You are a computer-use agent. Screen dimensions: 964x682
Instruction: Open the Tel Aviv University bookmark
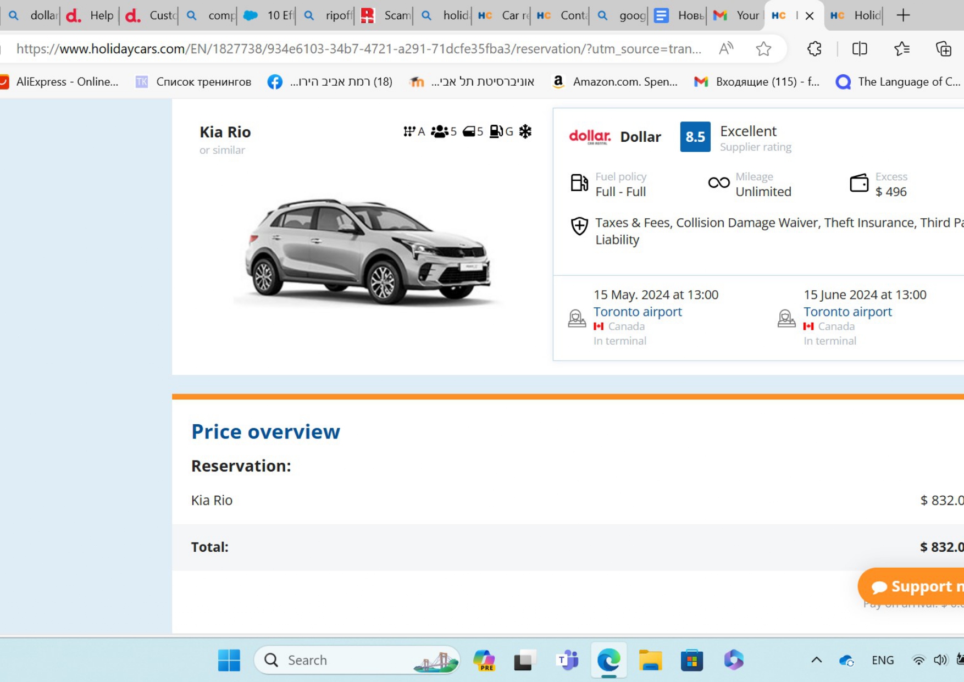pyautogui.click(x=472, y=82)
